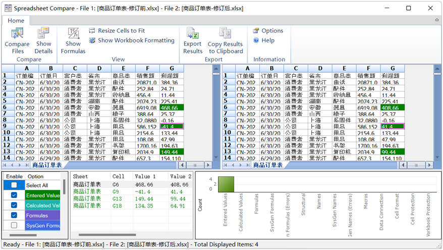443x250 pixels.
Task: Click row 1 header in left pane
Action: point(8,76)
